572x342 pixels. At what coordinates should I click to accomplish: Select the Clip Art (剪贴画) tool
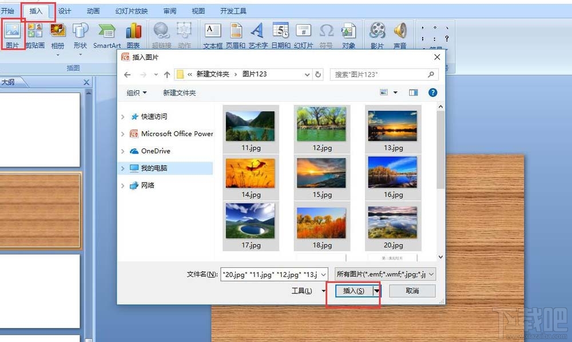coord(34,35)
